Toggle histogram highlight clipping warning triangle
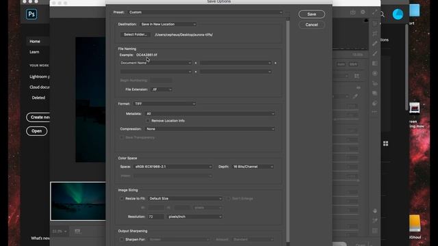Viewport: 438px width, 246px height. pyautogui.click(x=366, y=20)
